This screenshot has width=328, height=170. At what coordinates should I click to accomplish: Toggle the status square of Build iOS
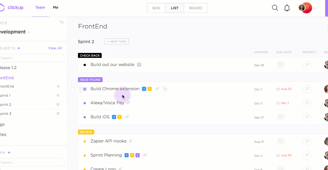(85, 117)
